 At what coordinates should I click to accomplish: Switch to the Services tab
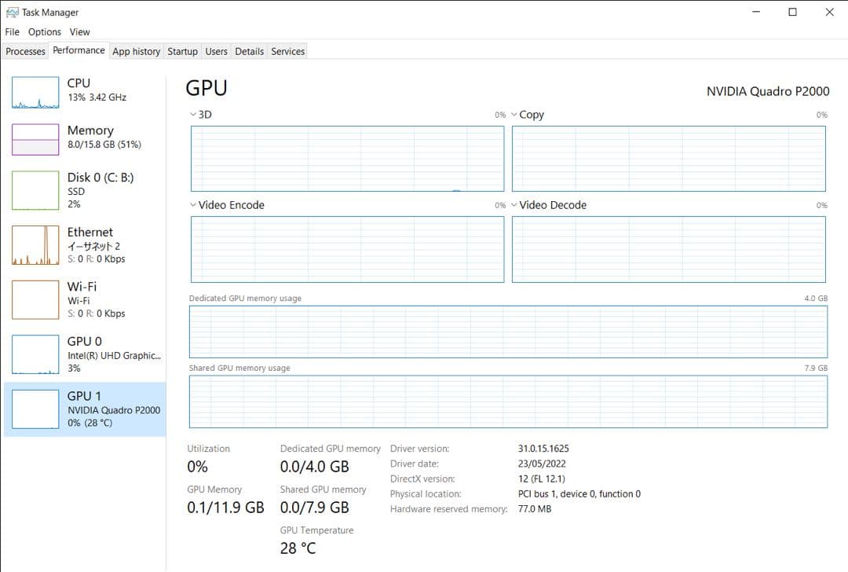pos(287,51)
